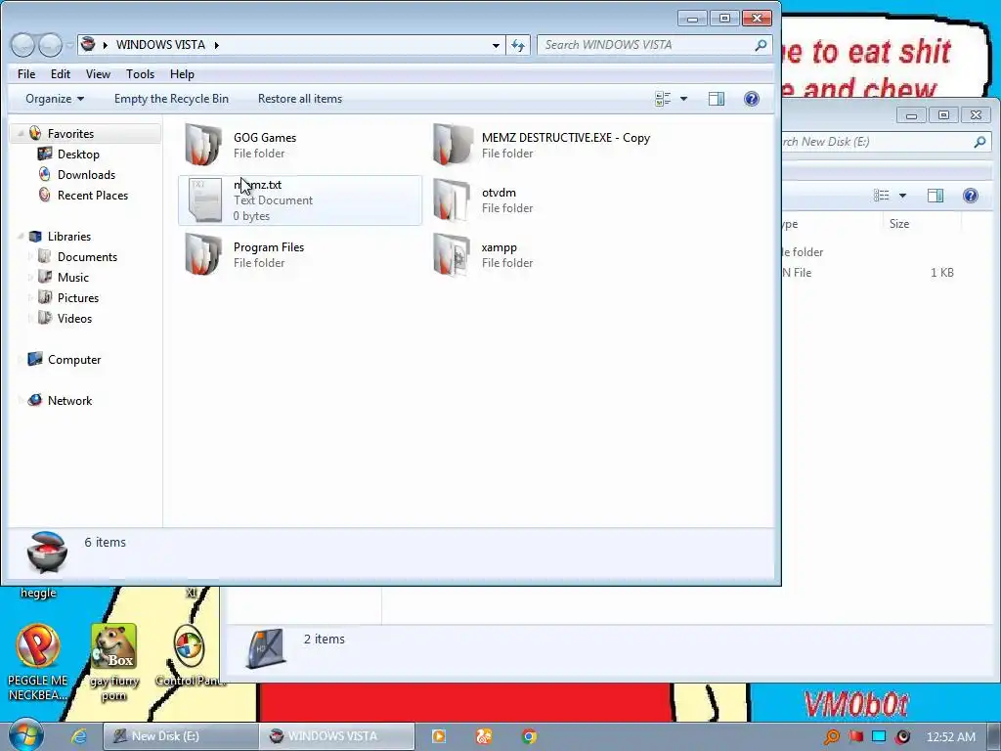1001x751 pixels.
Task: Open the address bar history dropdown
Action: coord(496,45)
